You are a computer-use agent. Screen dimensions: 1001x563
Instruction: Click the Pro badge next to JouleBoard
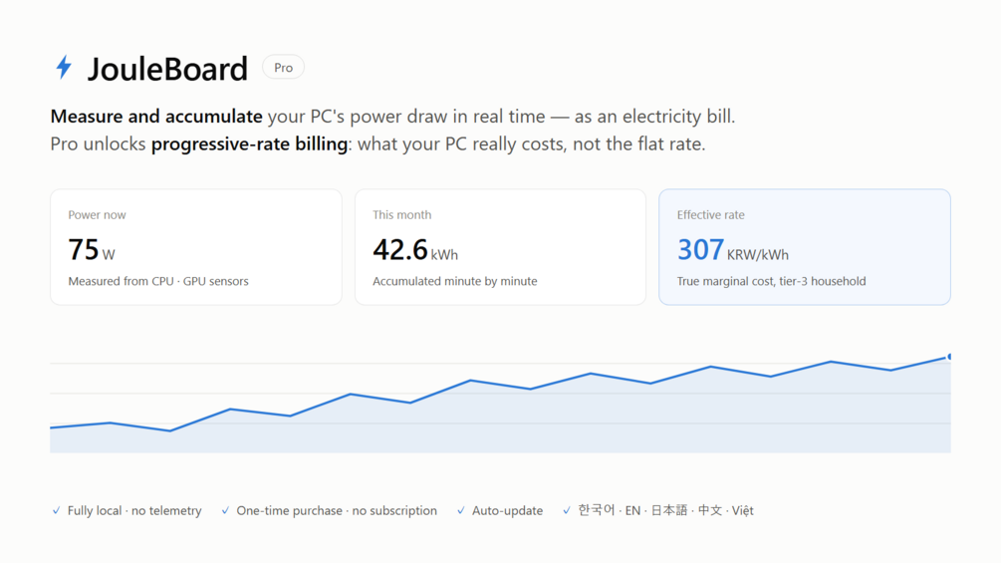coord(284,68)
